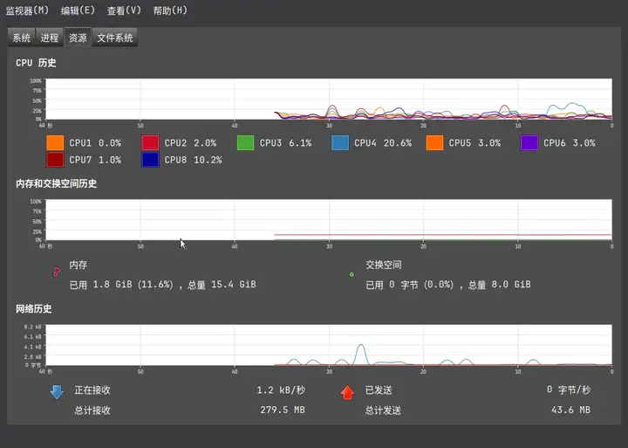Click the 交换空间 swap color indicator icon
This screenshot has width=628, height=448.
tap(352, 275)
